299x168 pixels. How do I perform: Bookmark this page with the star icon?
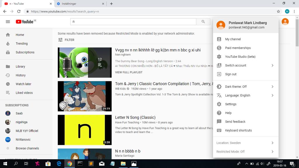[x=278, y=11]
